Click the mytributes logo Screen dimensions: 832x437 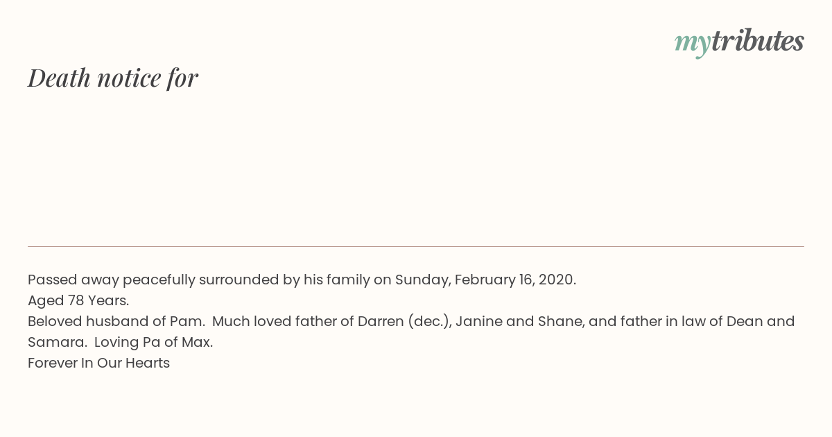[739, 42]
